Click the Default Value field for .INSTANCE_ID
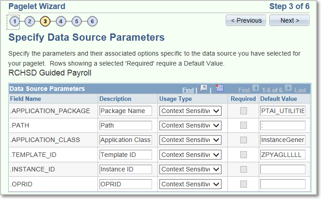 tap(283, 169)
